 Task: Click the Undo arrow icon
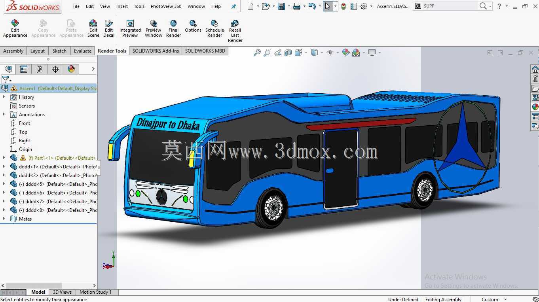point(312,6)
